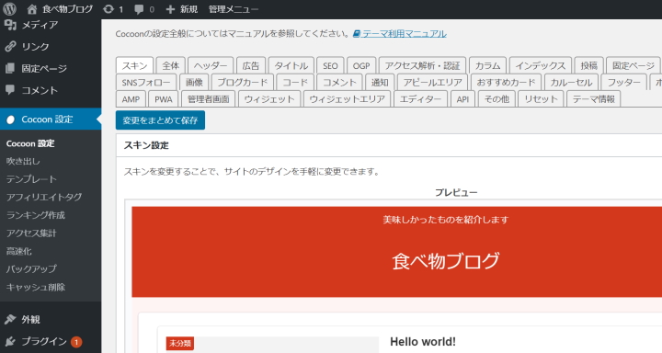
Task: Select the PWA tab
Action: coord(163,99)
